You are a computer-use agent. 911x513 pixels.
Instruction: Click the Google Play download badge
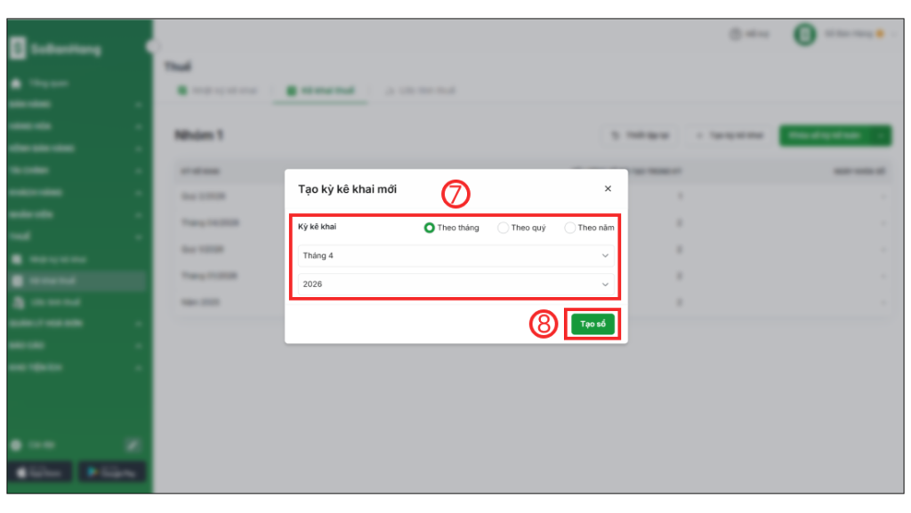(112, 472)
